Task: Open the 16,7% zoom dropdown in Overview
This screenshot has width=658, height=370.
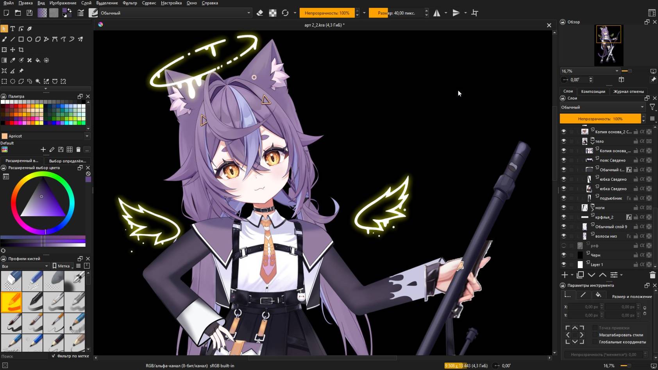Action: [x=590, y=71]
